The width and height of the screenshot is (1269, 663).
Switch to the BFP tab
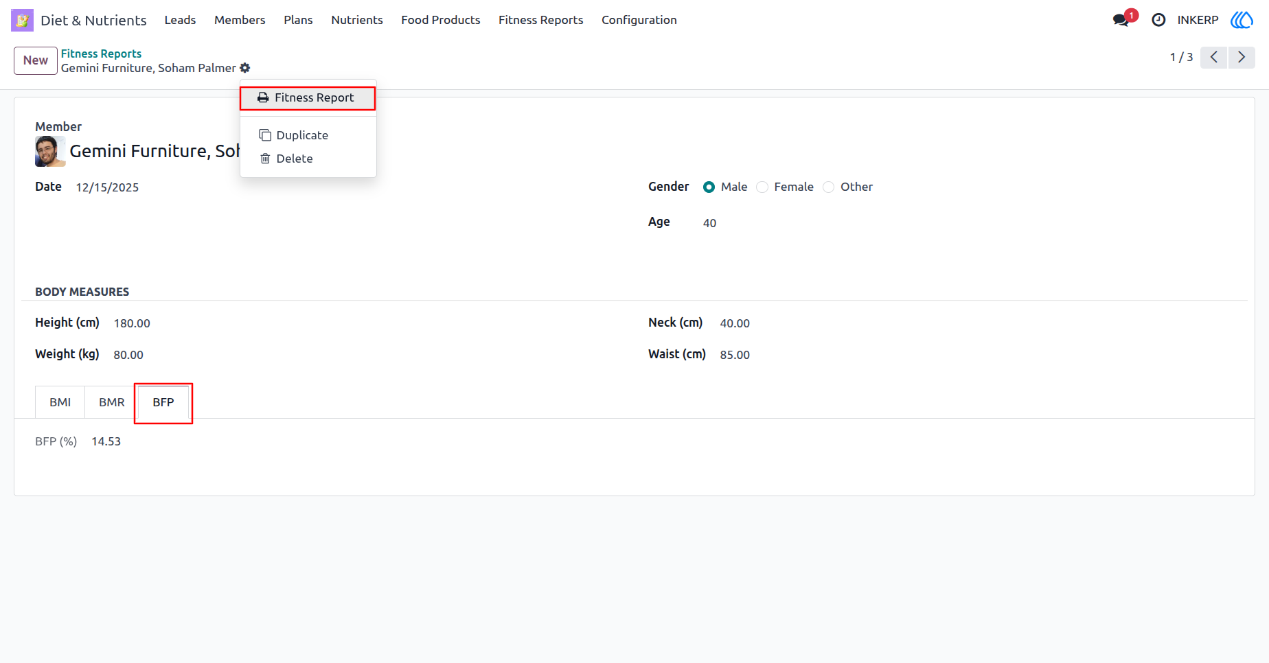[x=163, y=402]
